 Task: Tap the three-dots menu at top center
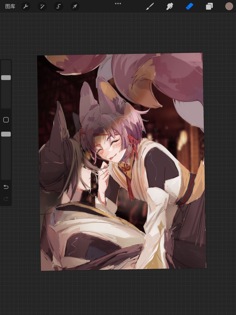[118, 3]
